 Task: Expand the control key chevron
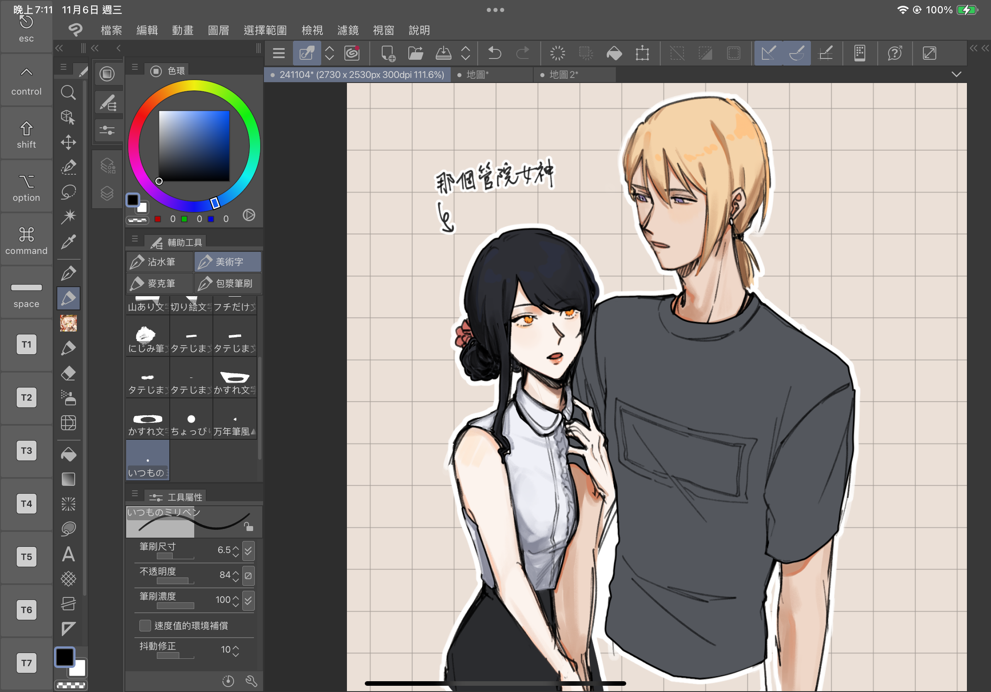tap(26, 72)
